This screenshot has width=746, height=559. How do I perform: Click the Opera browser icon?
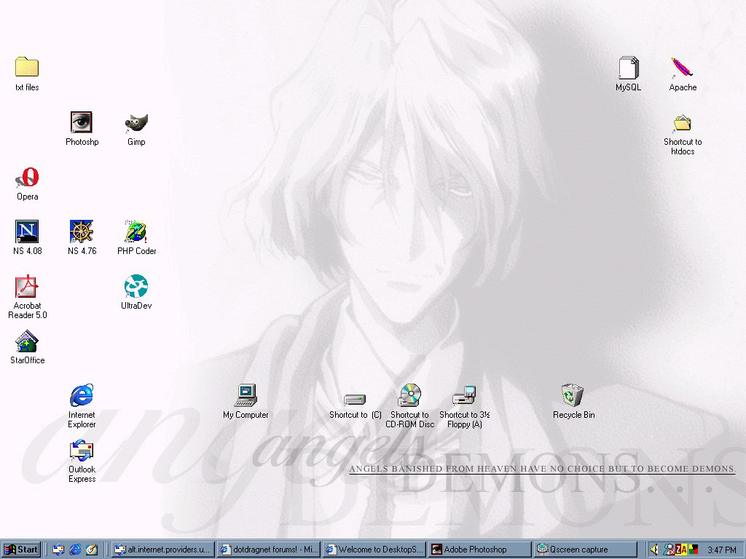click(28, 178)
